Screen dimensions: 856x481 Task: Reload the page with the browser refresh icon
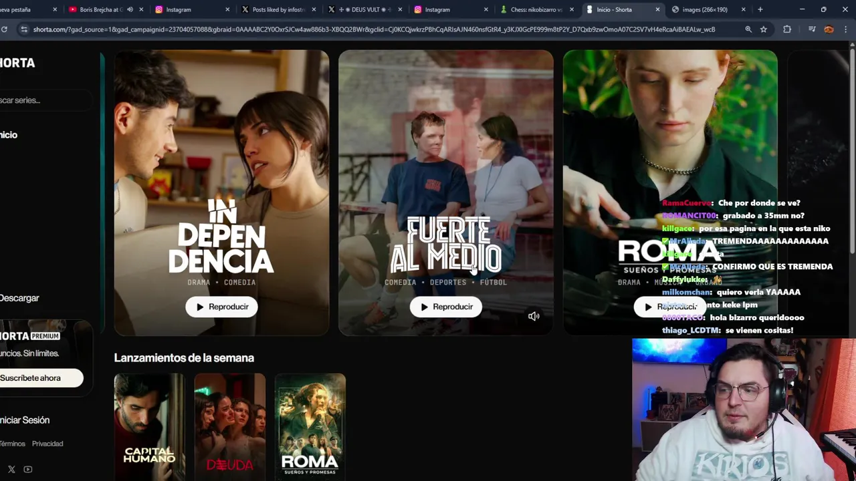(4, 29)
